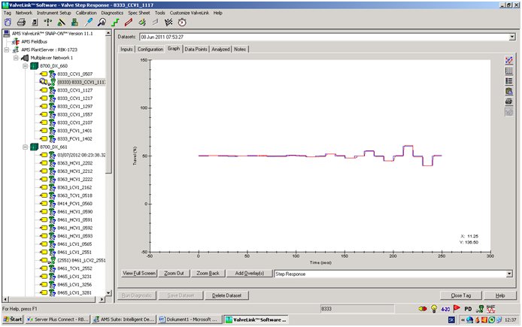The image size is (522, 327).
Task: Switch to AMS Suite Intelligent Device taskbar window
Action: (123, 319)
